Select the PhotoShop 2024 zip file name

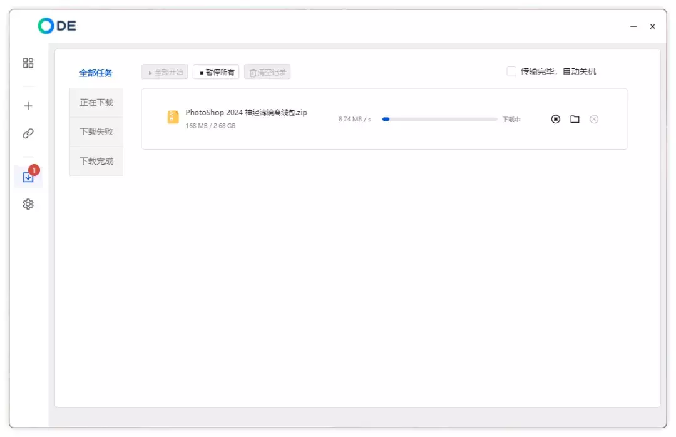click(x=246, y=113)
